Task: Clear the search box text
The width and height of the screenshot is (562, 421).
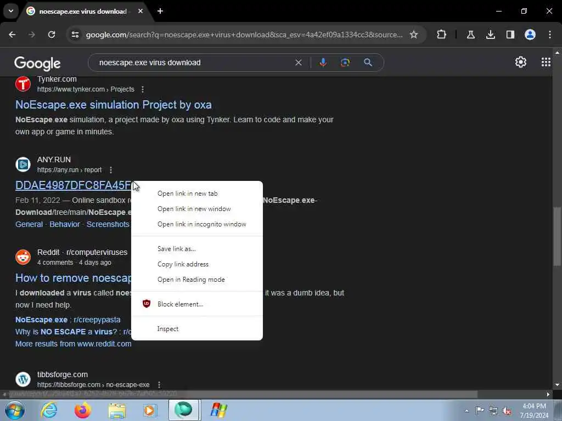Action: tap(298, 62)
